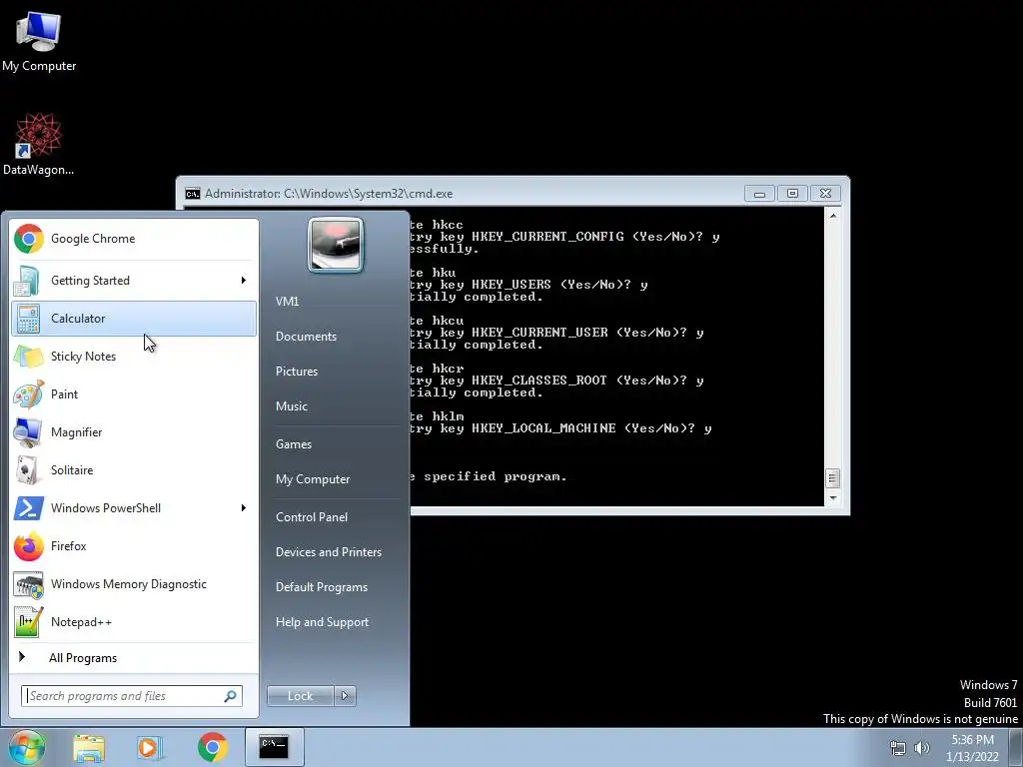Click the network tray icon
Screen dimensions: 1023x767
click(x=898, y=748)
